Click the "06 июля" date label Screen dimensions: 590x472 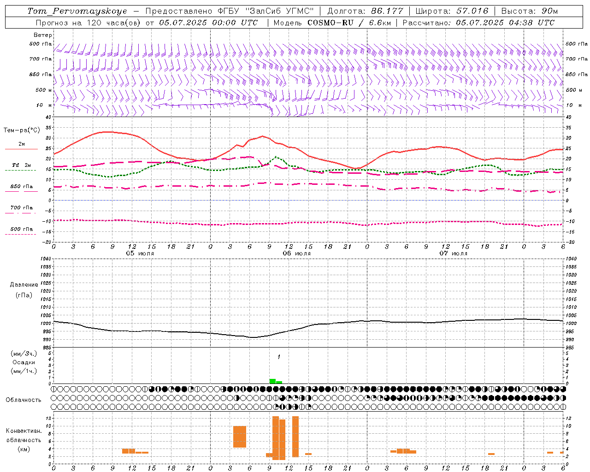pyautogui.click(x=296, y=254)
